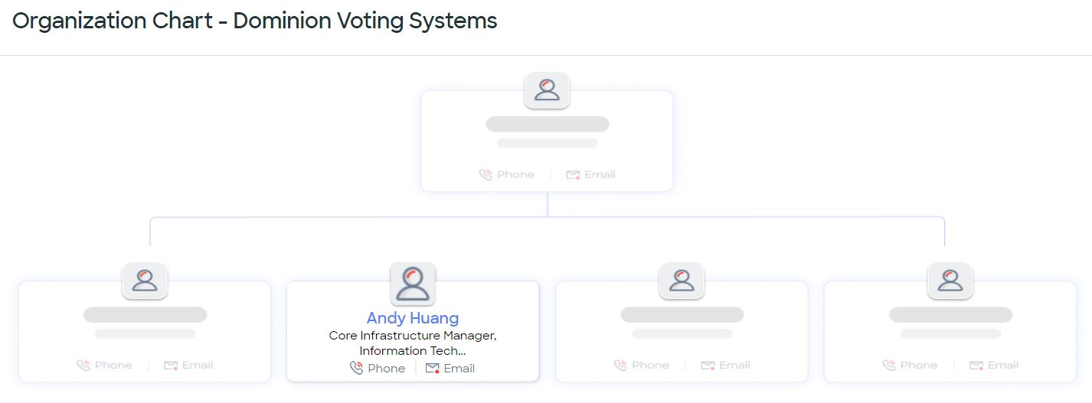Click Email on the rightmost hidden employee card
Screen dimensions: 1092x403
(994, 366)
